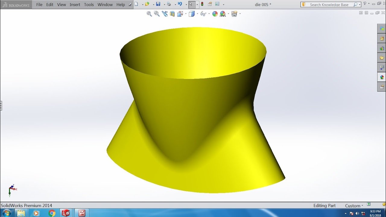
Task: Open the Custom unit system dropdown
Action: [354, 206]
